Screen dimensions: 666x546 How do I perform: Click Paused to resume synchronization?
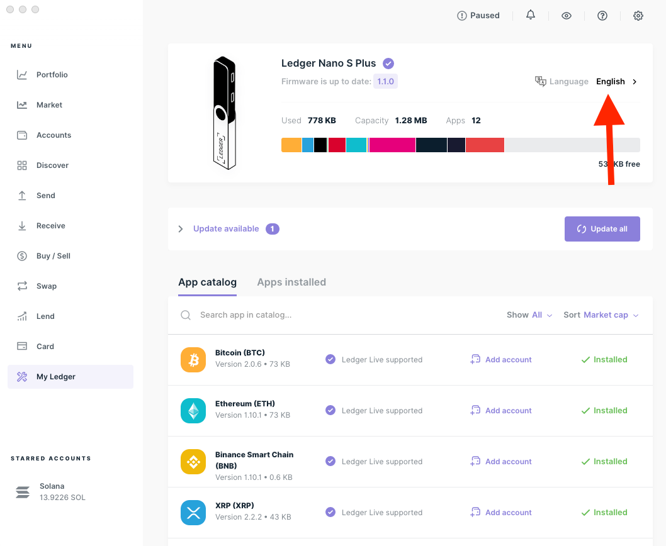pos(478,15)
